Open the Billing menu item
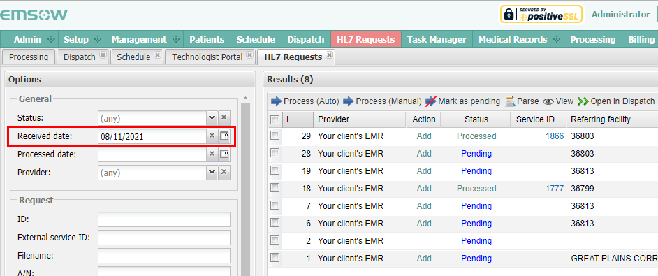658x276 pixels. pyautogui.click(x=641, y=40)
